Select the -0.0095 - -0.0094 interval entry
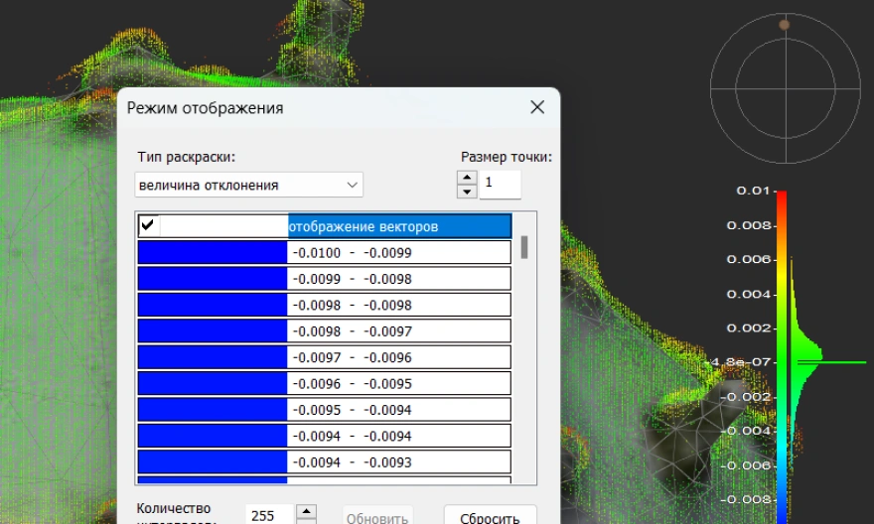 pos(399,410)
